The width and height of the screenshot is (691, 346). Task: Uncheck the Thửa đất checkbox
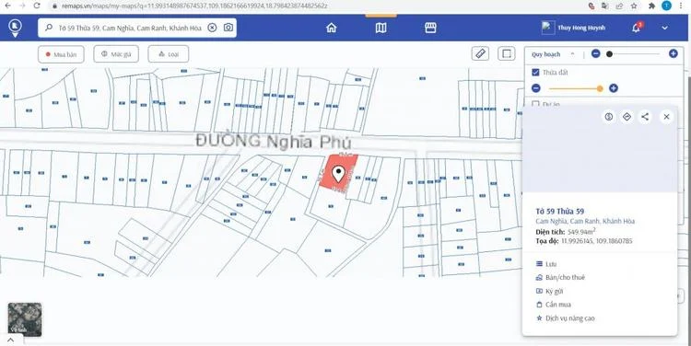click(535, 72)
